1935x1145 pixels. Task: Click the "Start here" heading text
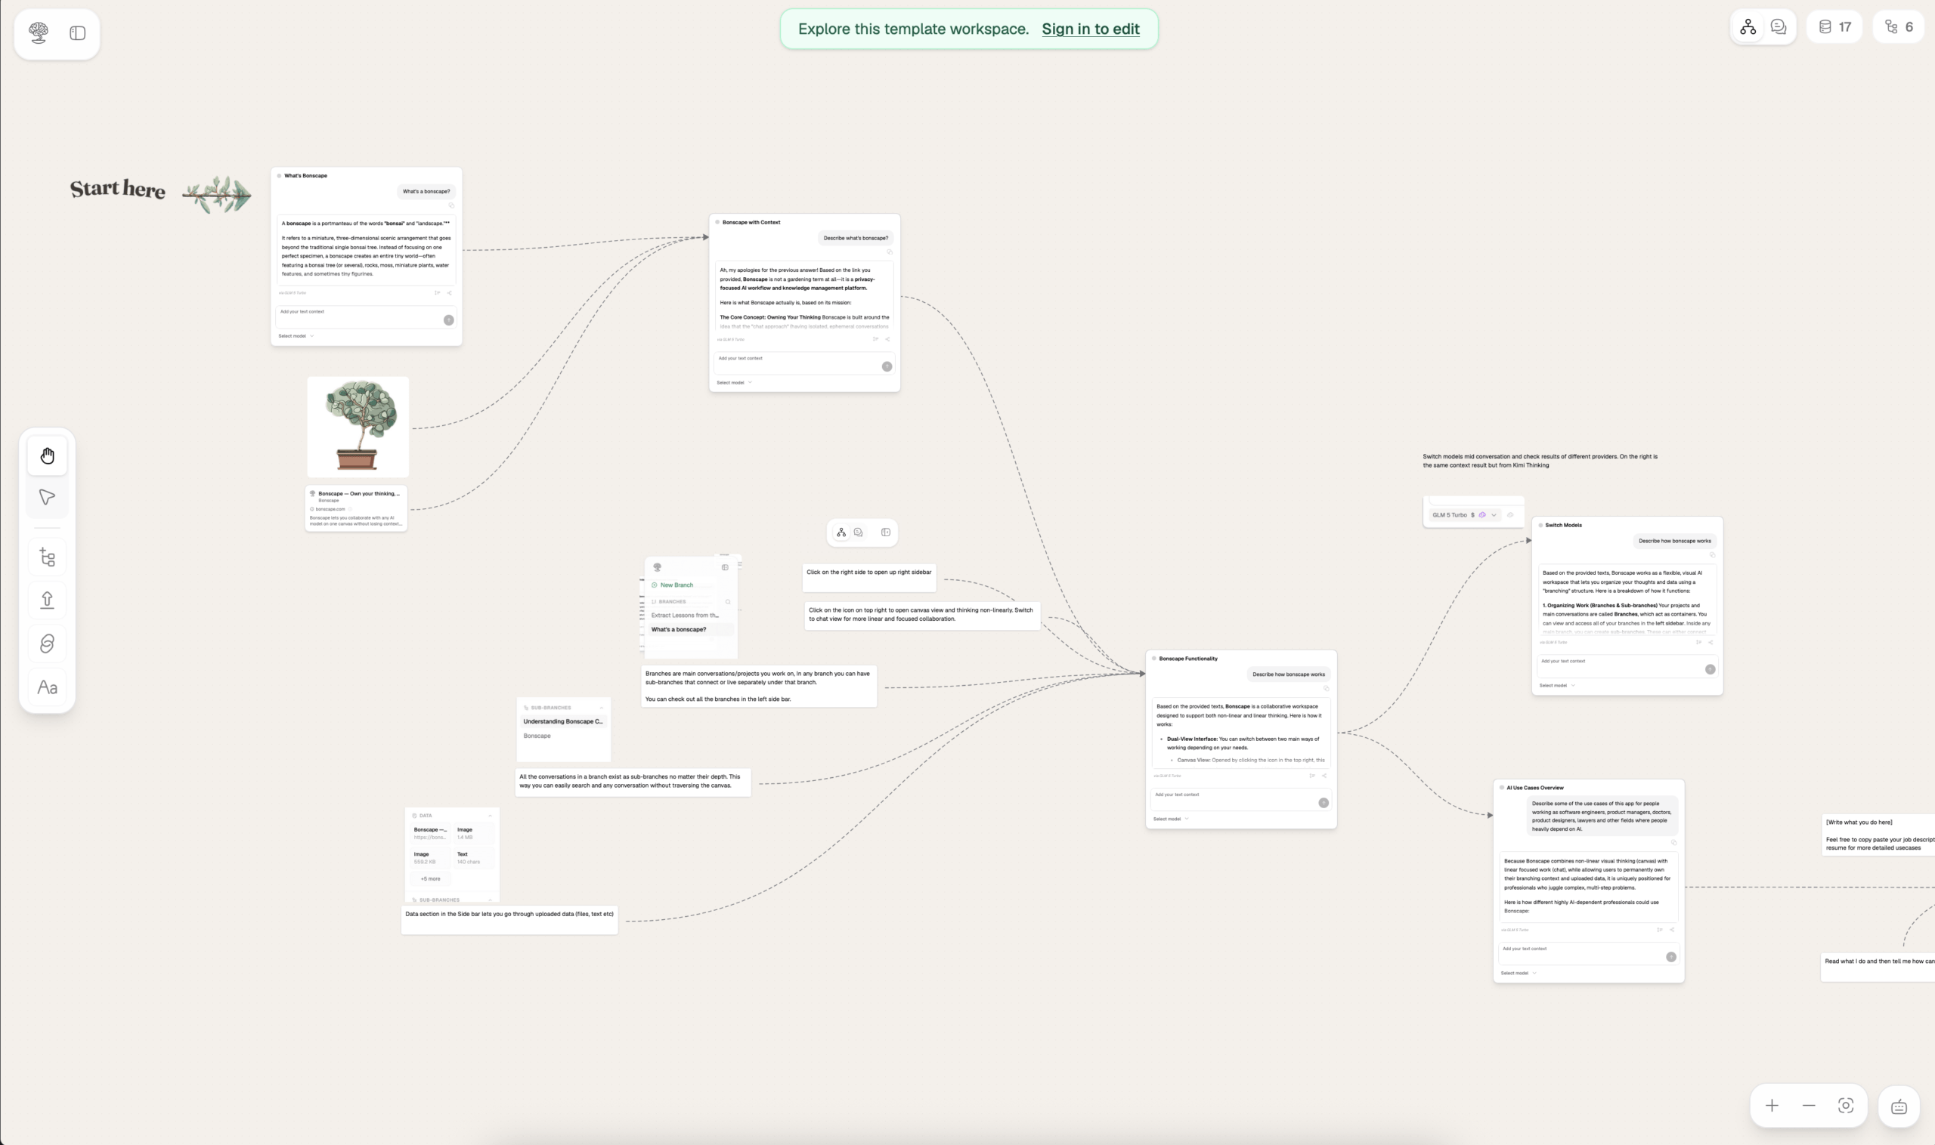point(117,190)
